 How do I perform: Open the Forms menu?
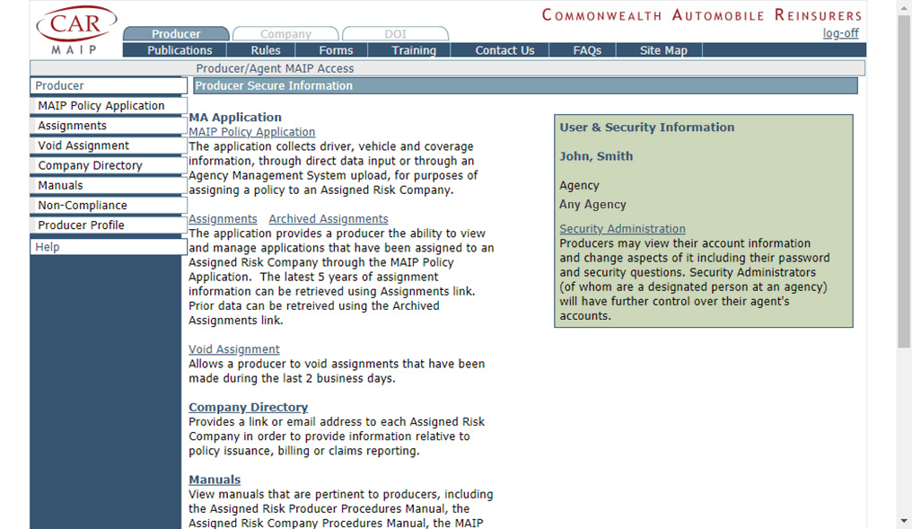pos(336,50)
